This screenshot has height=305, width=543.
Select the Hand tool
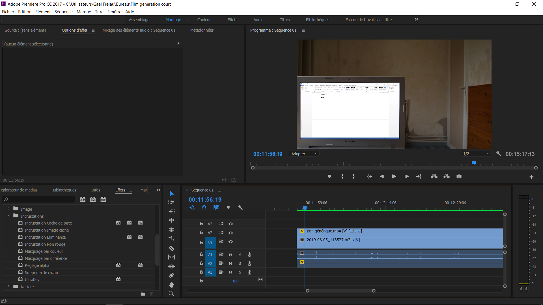click(171, 285)
